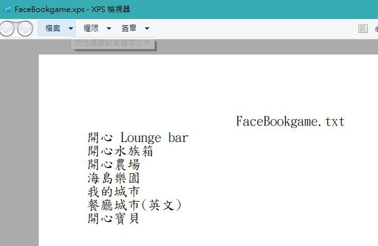Click the 開心 Lounge bar line

[138, 138]
